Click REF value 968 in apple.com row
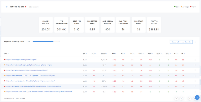 [150, 60]
